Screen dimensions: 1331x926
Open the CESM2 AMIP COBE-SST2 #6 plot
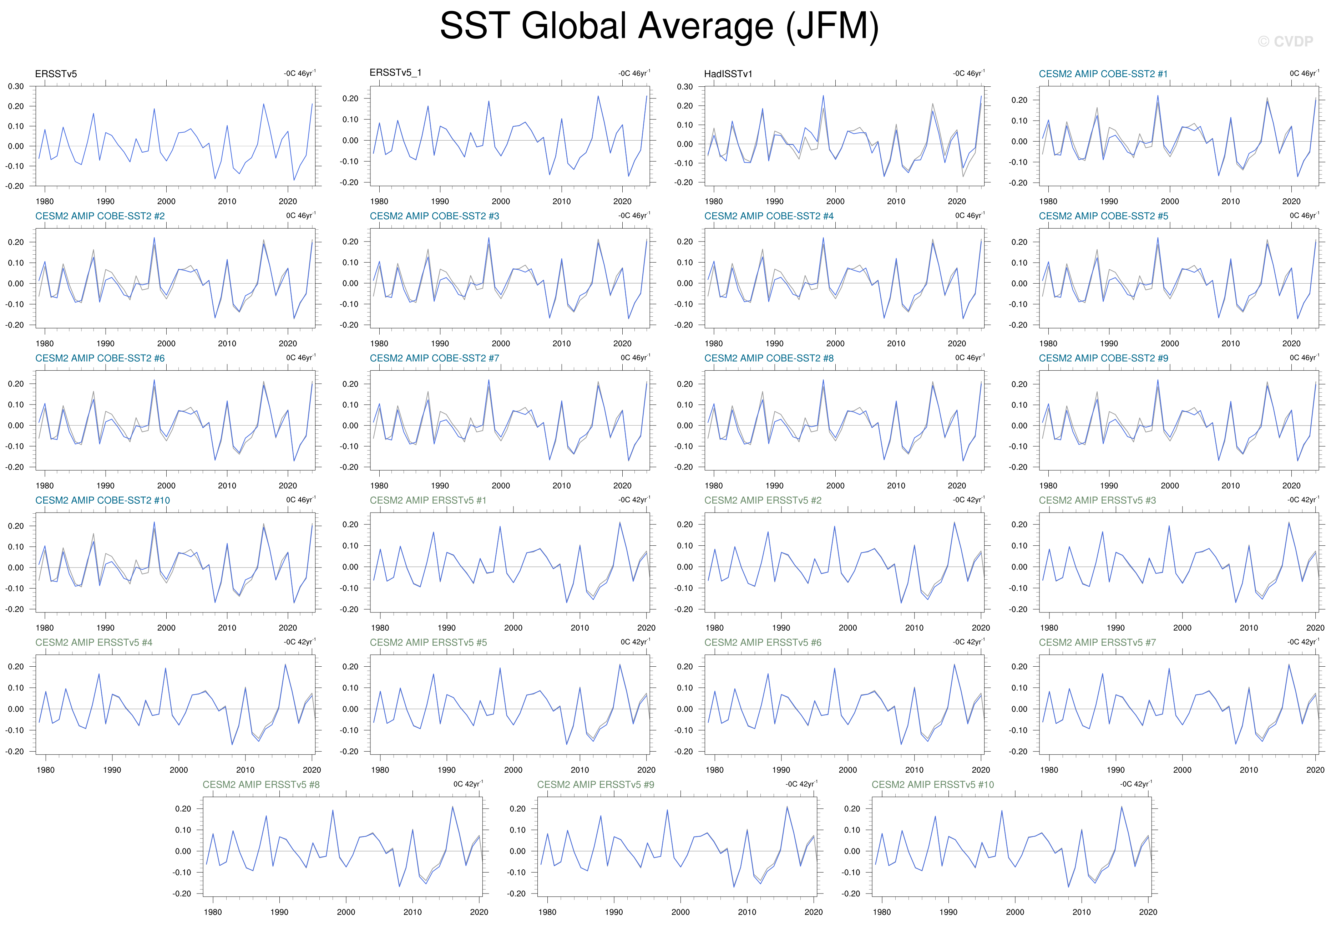tap(176, 420)
